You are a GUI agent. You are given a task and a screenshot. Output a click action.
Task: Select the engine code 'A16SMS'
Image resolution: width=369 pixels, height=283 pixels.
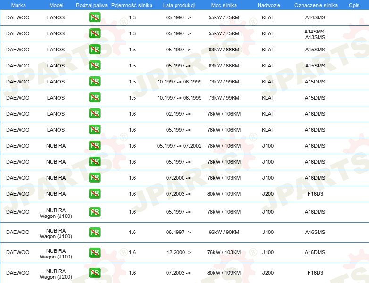[x=315, y=232]
